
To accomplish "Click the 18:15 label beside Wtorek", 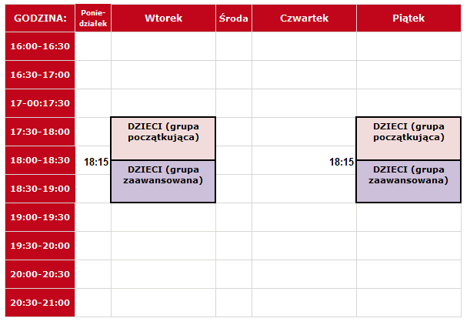I will click(x=96, y=162).
